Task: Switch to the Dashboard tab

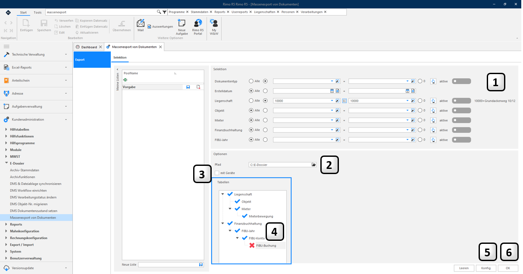Action: pyautogui.click(x=89, y=47)
